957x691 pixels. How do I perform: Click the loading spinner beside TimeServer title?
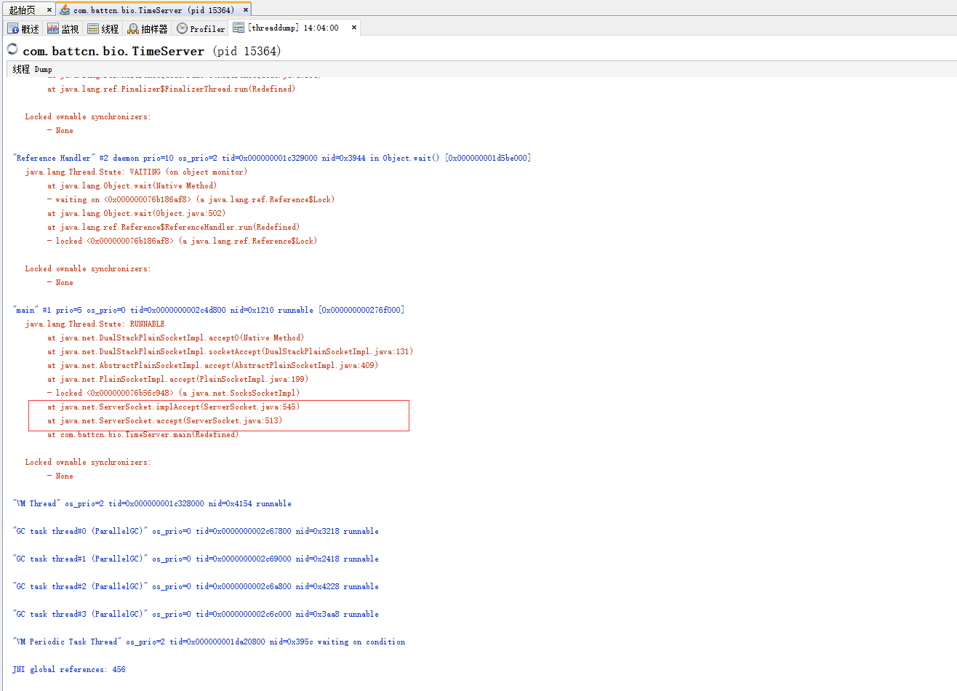point(12,49)
